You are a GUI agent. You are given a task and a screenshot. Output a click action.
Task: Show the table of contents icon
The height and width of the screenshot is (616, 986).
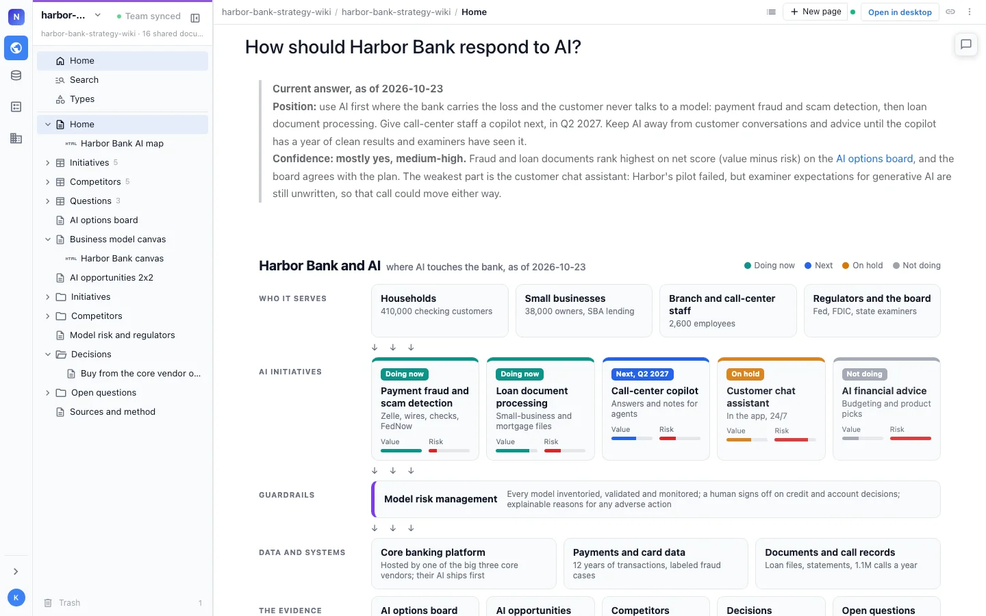[x=771, y=12]
